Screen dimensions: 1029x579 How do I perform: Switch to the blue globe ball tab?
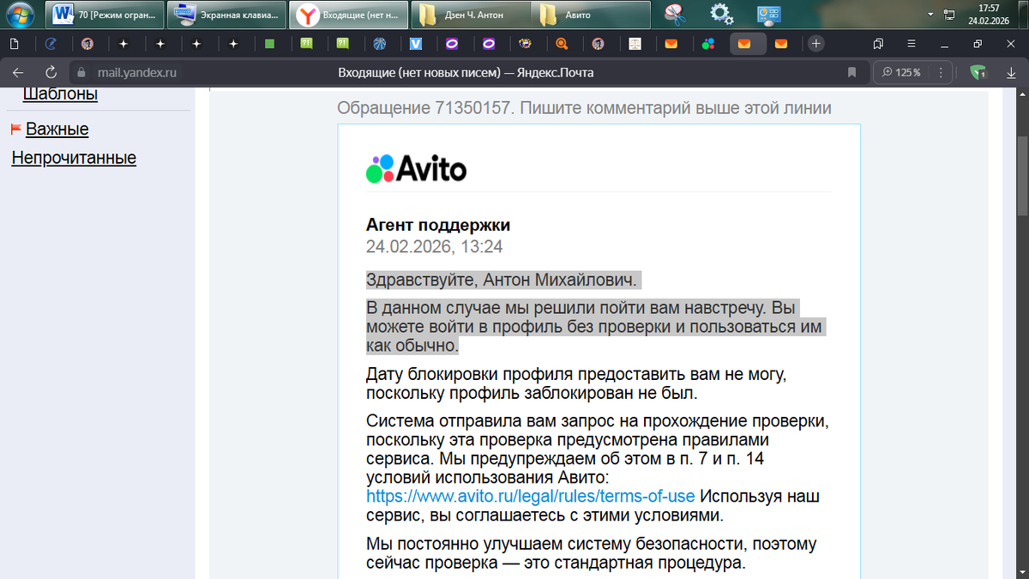coord(379,43)
